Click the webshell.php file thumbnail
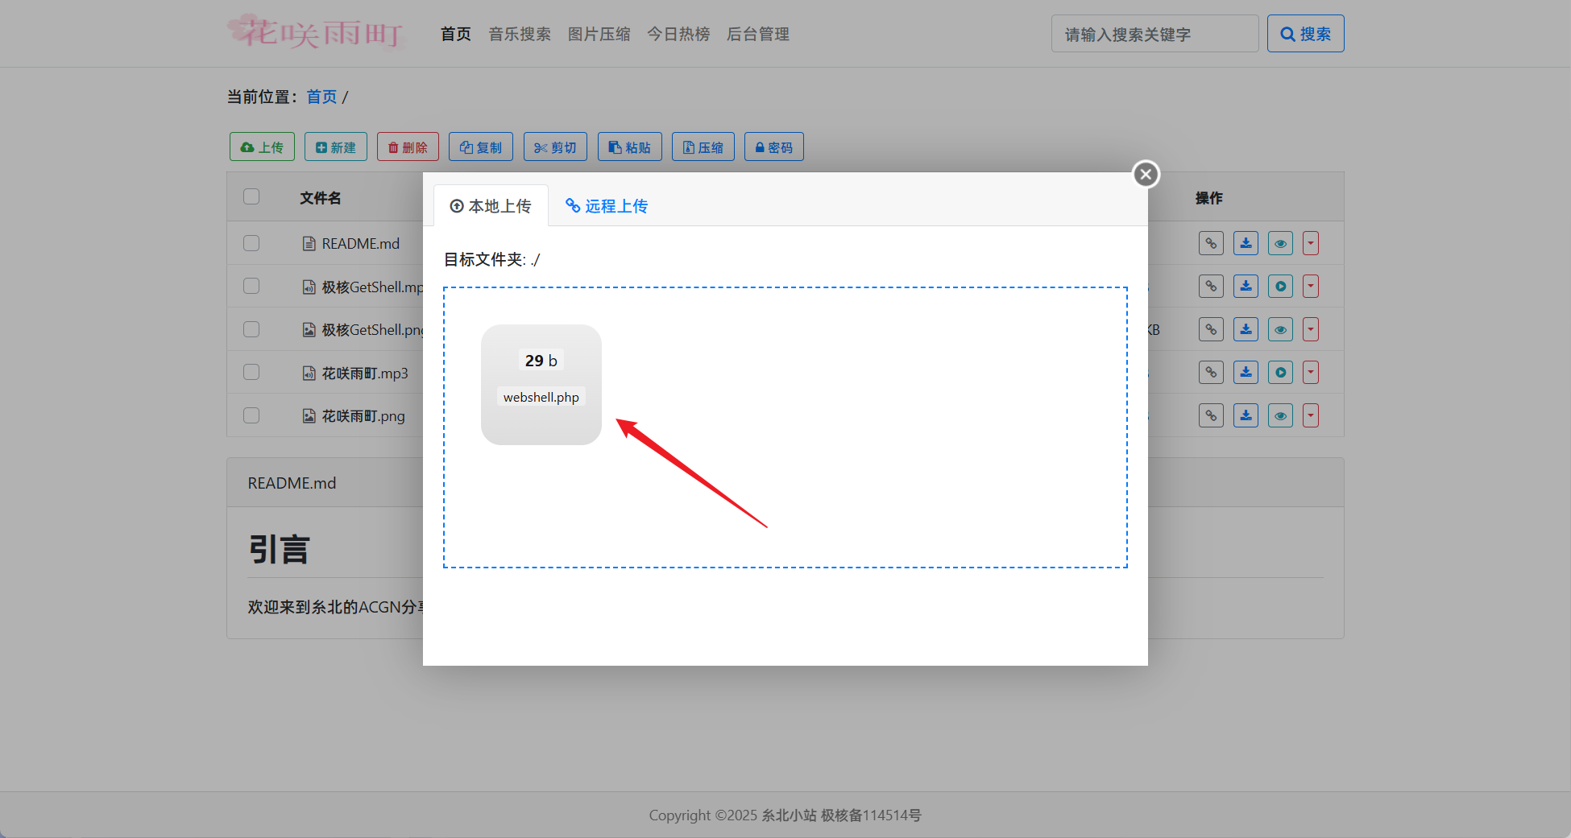 point(541,385)
